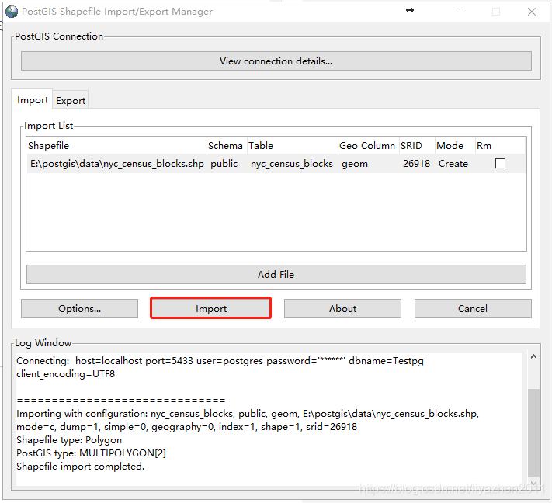Select the nyc_census_blocks.shp shapefile path cell
Image resolution: width=552 pixels, height=503 pixels.
pyautogui.click(x=117, y=164)
